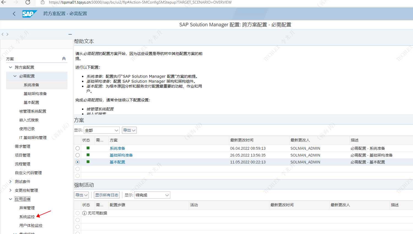
Task: Select the radio button for 基本配置 row
Action: pyautogui.click(x=78, y=162)
